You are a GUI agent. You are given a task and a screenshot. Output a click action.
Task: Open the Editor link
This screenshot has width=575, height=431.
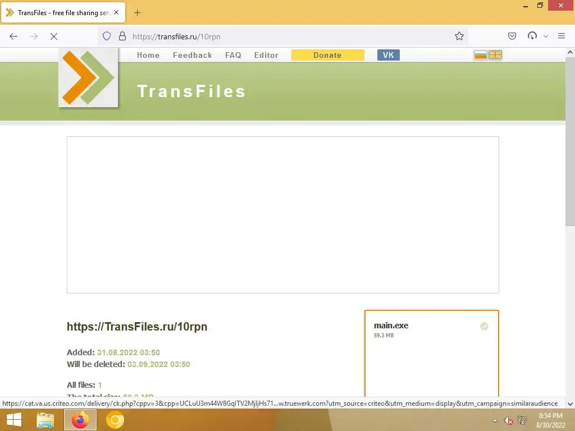coord(266,56)
